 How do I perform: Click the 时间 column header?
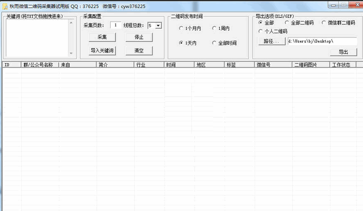[x=179, y=65]
